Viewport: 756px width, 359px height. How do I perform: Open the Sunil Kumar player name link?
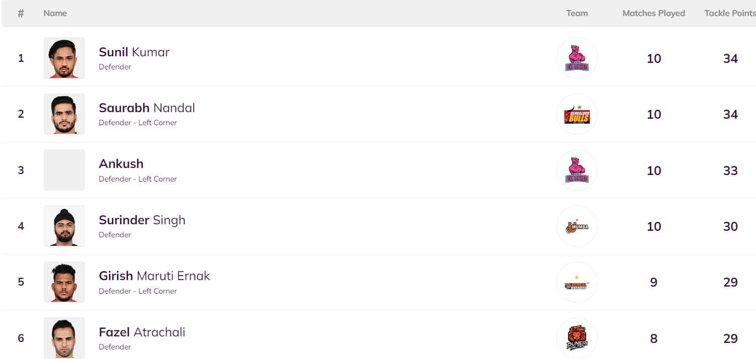(134, 52)
